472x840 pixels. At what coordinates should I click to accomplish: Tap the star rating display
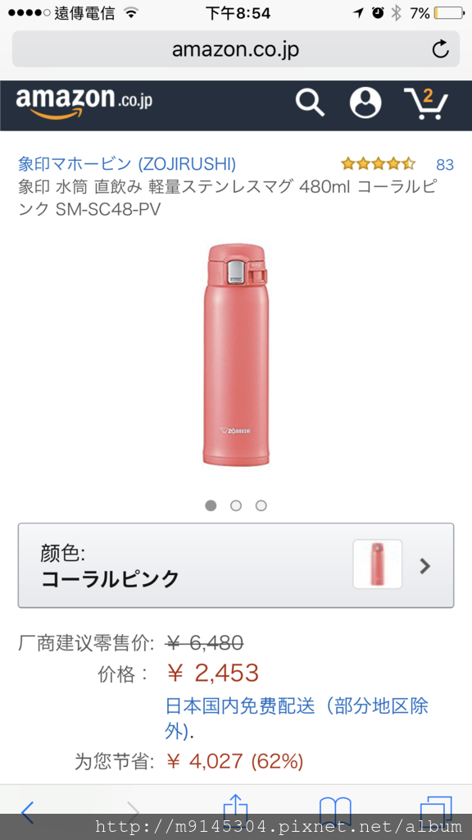tap(378, 163)
